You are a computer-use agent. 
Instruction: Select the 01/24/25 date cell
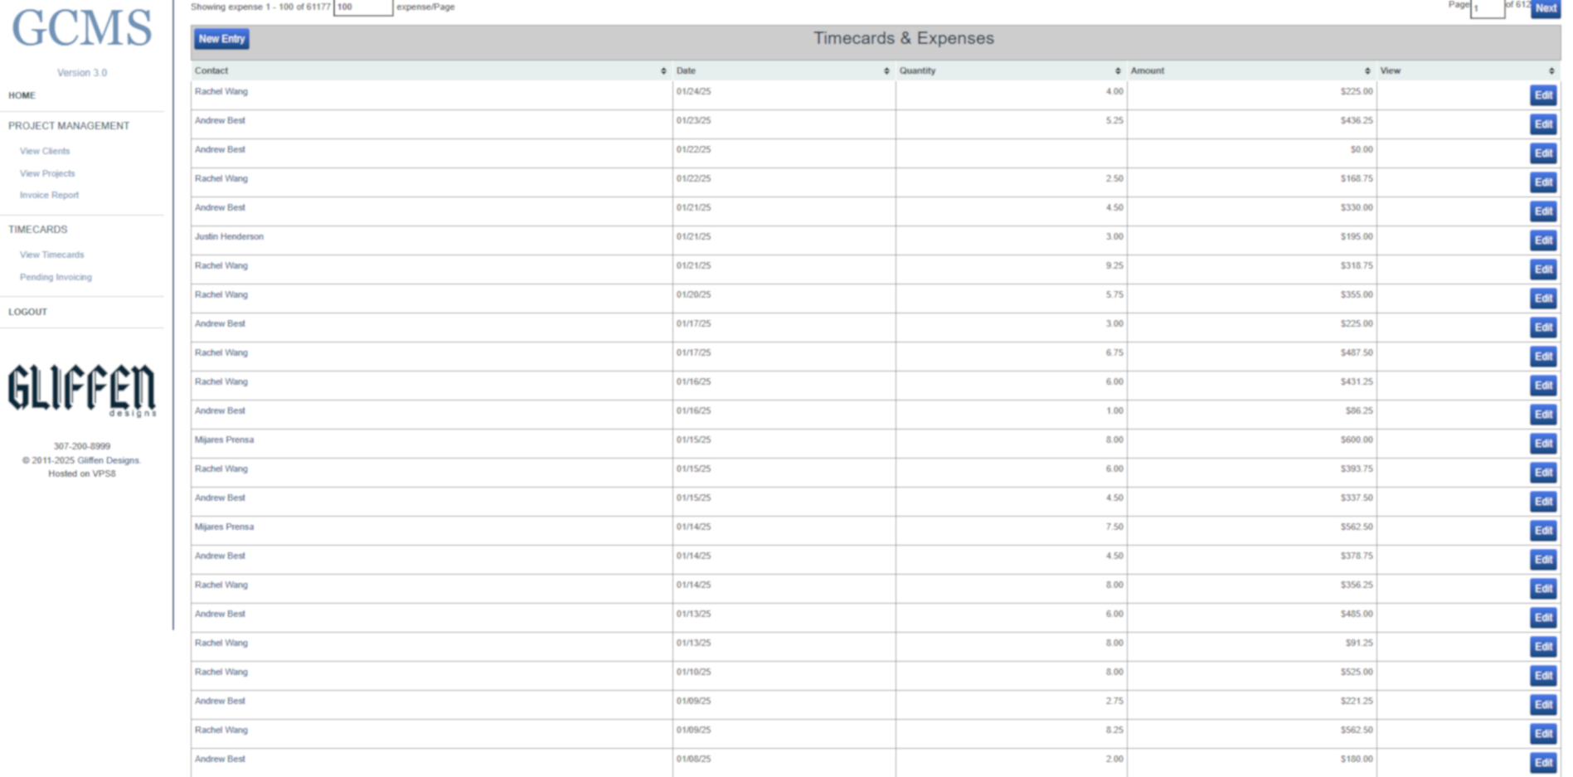point(784,95)
